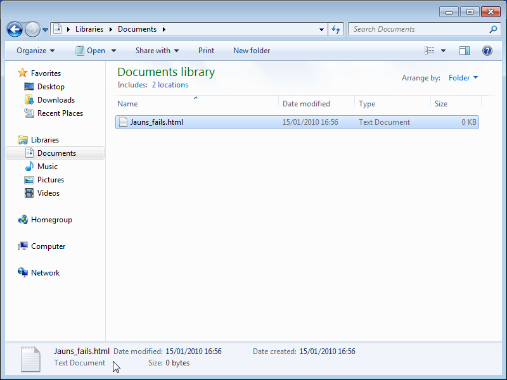Viewport: 507px width, 380px height.
Task: Expand the Open button dropdown arrow
Action: tap(114, 51)
